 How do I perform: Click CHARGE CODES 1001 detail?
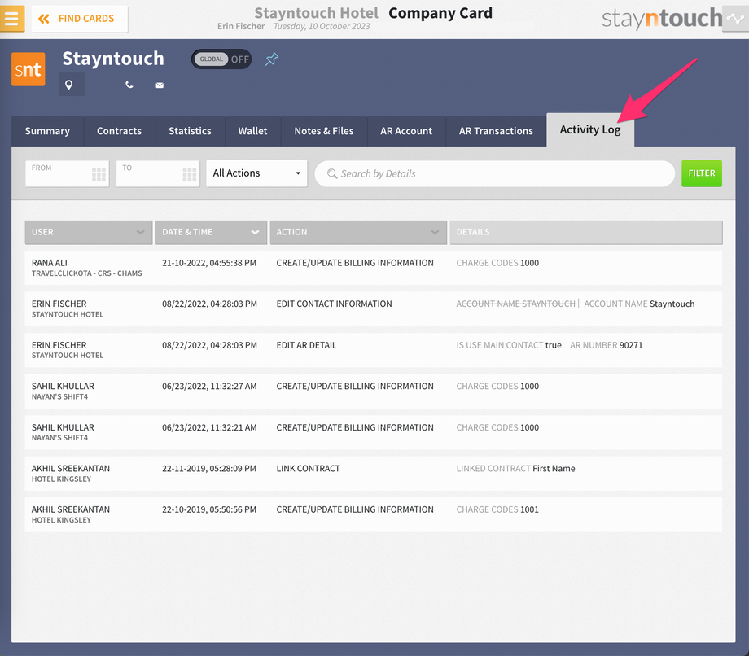(497, 509)
